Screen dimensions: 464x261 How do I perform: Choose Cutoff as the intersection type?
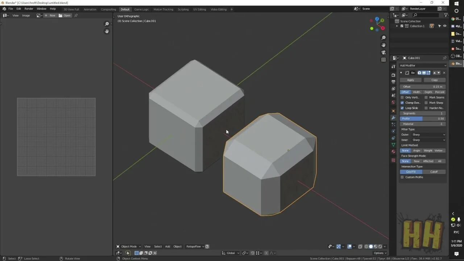(434, 172)
